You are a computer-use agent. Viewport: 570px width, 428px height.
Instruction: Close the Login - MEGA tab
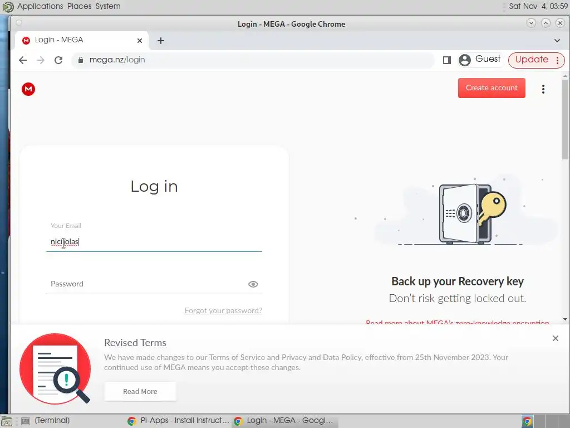point(140,41)
